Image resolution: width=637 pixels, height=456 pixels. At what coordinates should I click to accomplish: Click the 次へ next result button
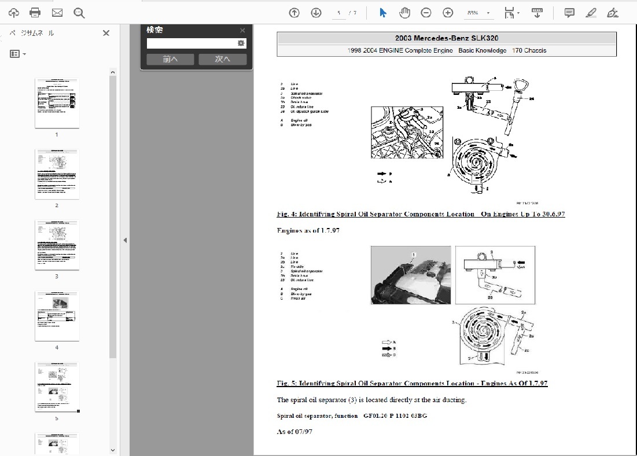[222, 60]
